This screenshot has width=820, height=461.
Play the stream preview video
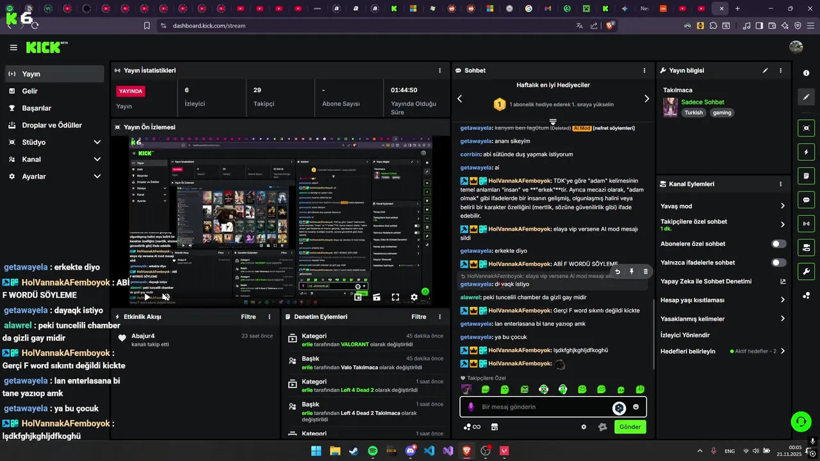147,297
